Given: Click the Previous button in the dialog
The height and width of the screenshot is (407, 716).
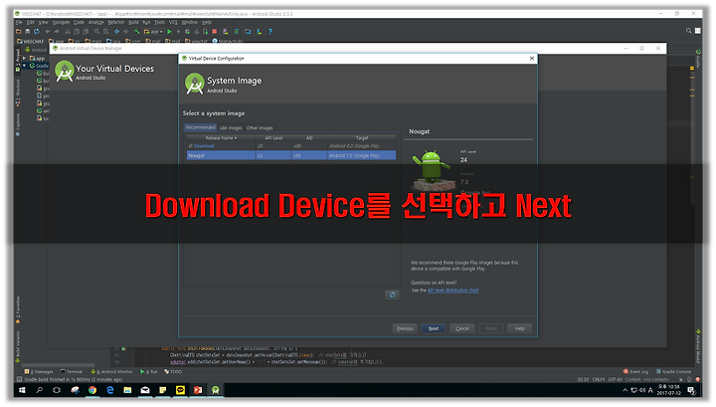Looking at the screenshot, I should [x=405, y=328].
